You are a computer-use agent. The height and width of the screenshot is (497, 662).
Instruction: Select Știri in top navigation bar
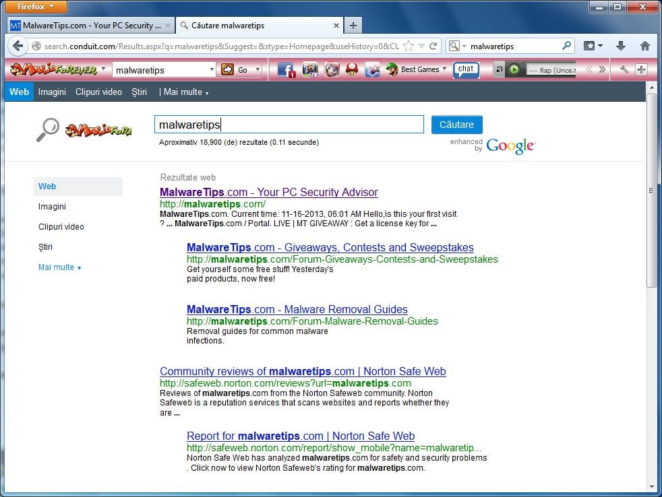pyautogui.click(x=139, y=92)
